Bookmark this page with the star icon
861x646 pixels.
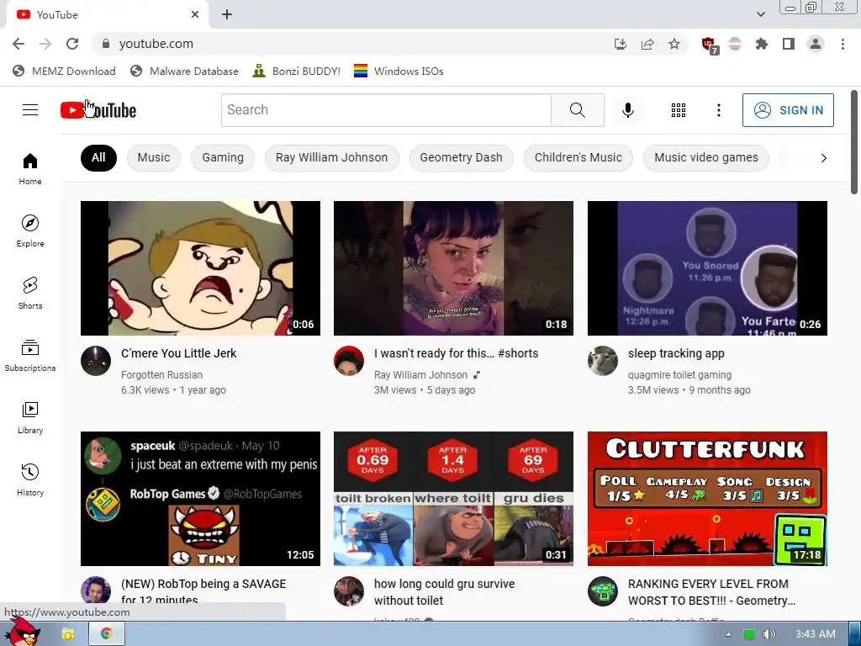coord(674,44)
